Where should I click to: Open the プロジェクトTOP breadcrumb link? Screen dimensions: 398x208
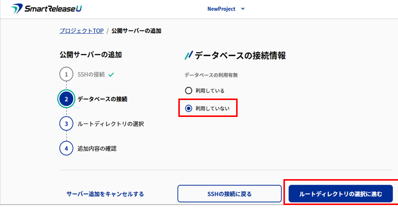coord(82,31)
